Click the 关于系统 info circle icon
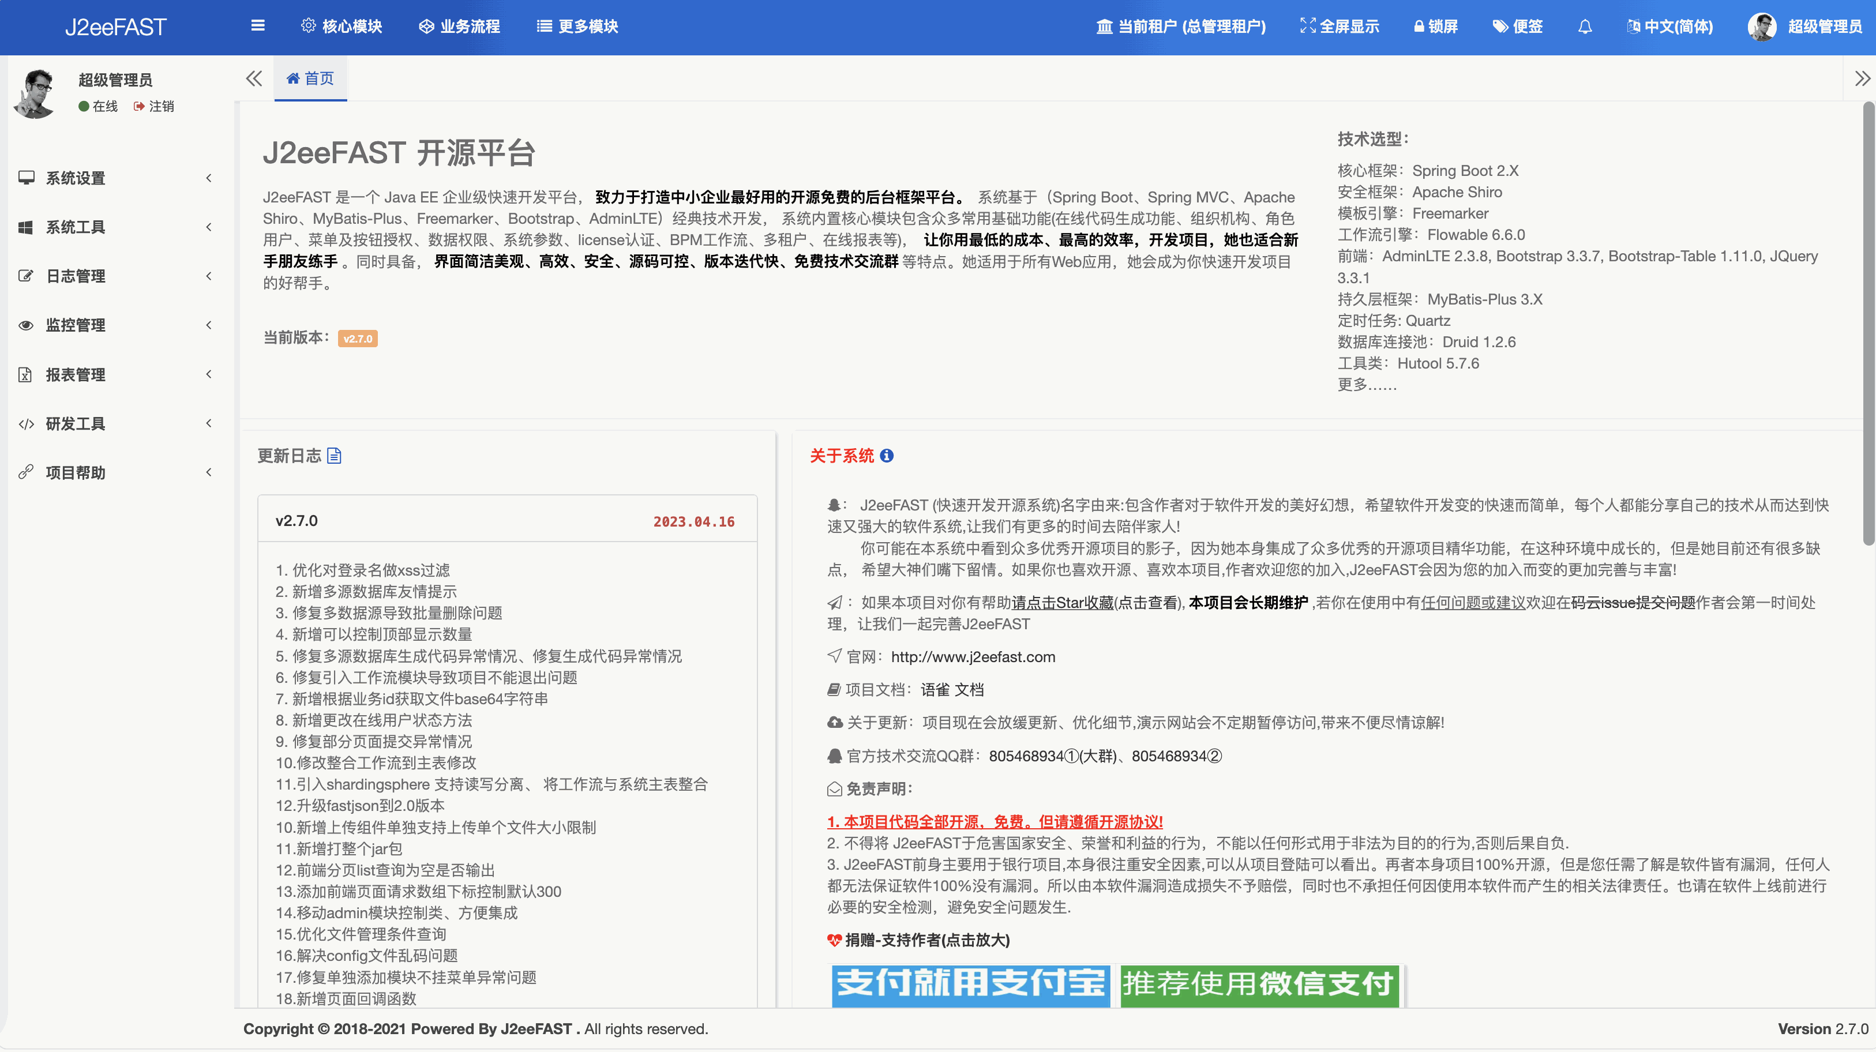Viewport: 1876px width, 1052px height. 886,456
